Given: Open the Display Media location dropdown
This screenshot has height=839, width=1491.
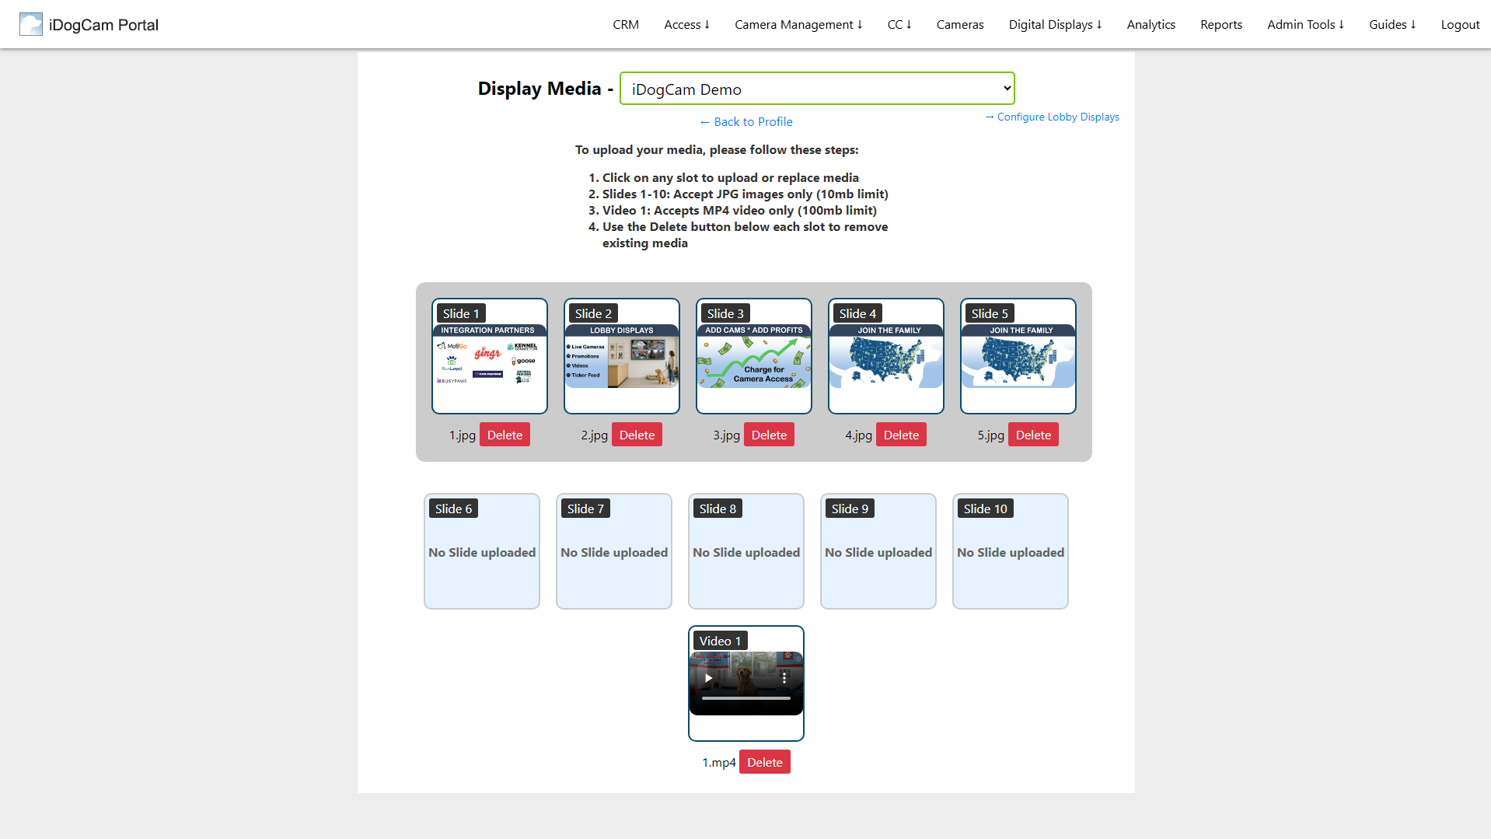Looking at the screenshot, I should [817, 89].
